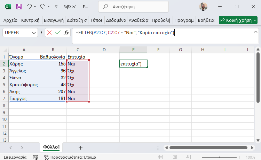Screen dimensions: 261x160
Task: Expand the Name Box dropdown showing UPPER
Action: [x=34, y=33]
